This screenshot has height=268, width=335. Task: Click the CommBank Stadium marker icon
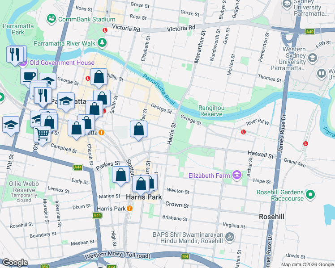coord(51,19)
